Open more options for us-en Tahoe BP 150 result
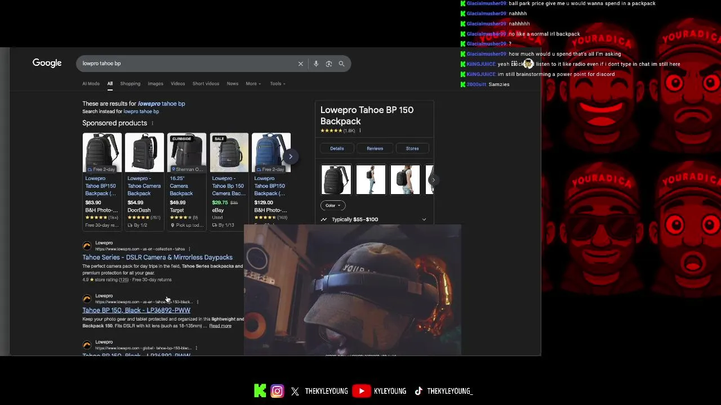The width and height of the screenshot is (721, 405). point(197,301)
